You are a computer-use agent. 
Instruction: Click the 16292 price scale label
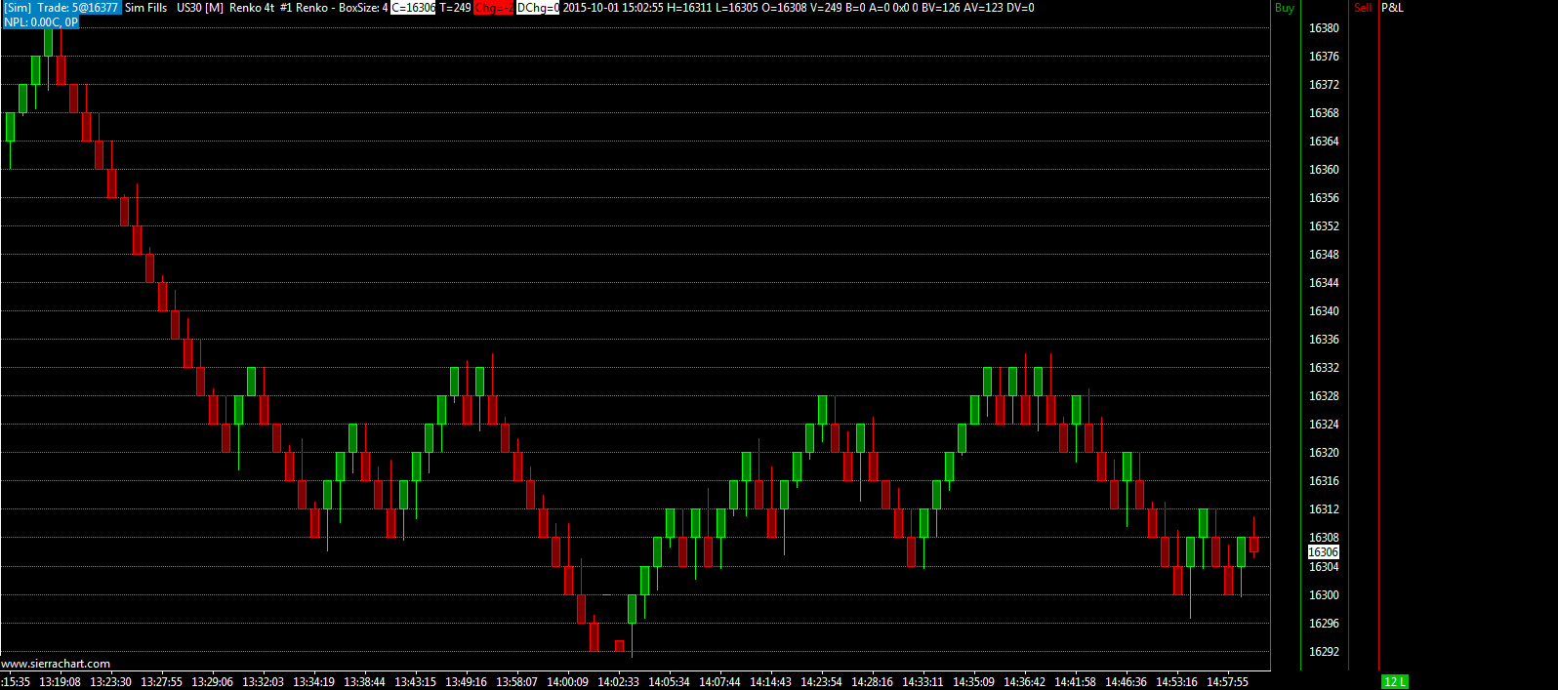(x=1324, y=652)
